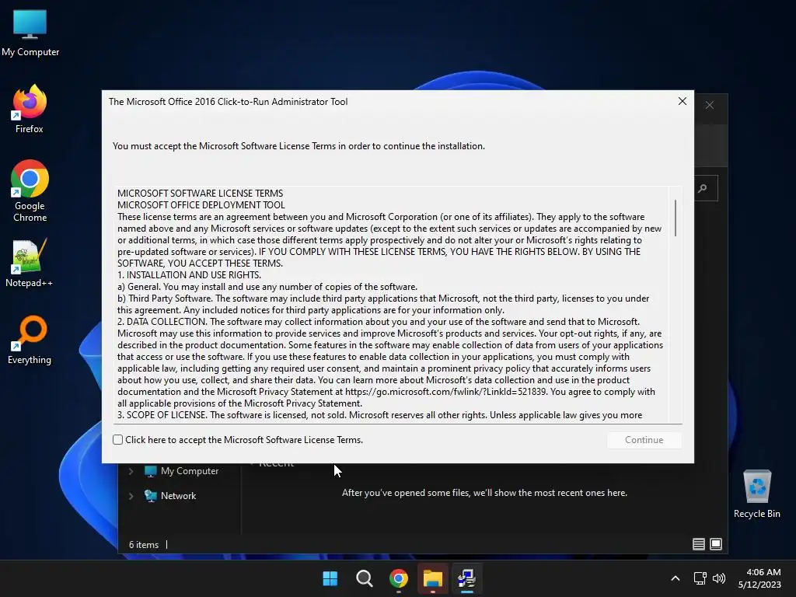
Task: Open the Windows Start menu
Action: pyautogui.click(x=330, y=578)
